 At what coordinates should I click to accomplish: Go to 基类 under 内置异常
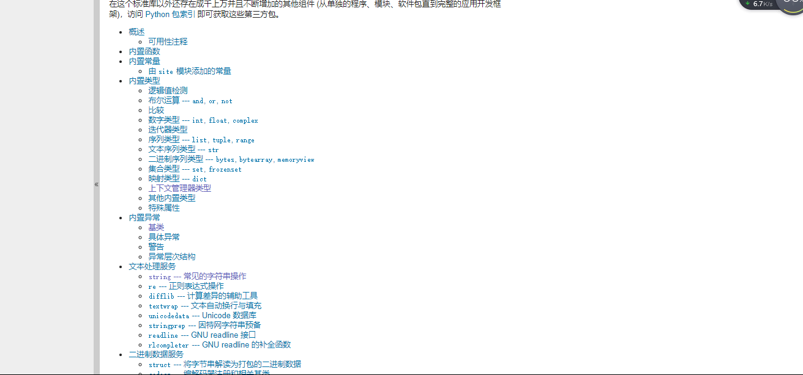[x=156, y=227]
